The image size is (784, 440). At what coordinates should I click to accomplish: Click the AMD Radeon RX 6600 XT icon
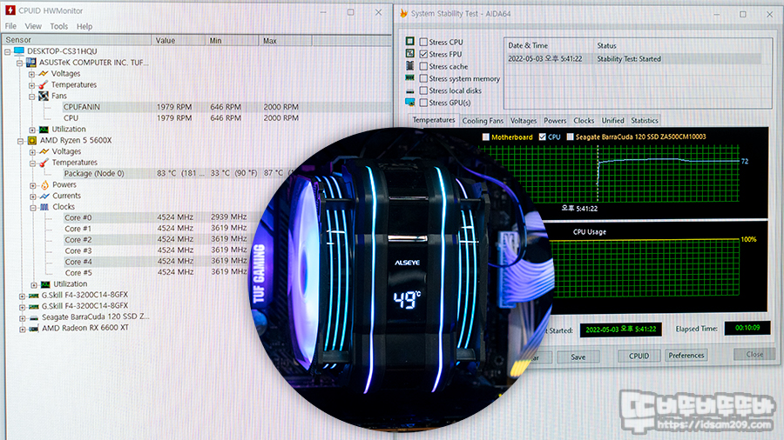(x=33, y=329)
